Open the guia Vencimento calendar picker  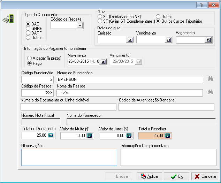(169, 40)
